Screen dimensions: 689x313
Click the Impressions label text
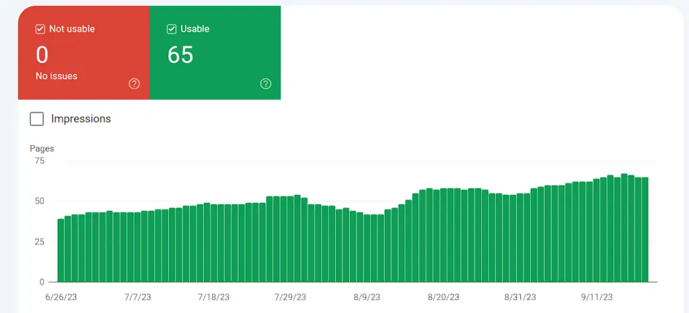click(81, 119)
